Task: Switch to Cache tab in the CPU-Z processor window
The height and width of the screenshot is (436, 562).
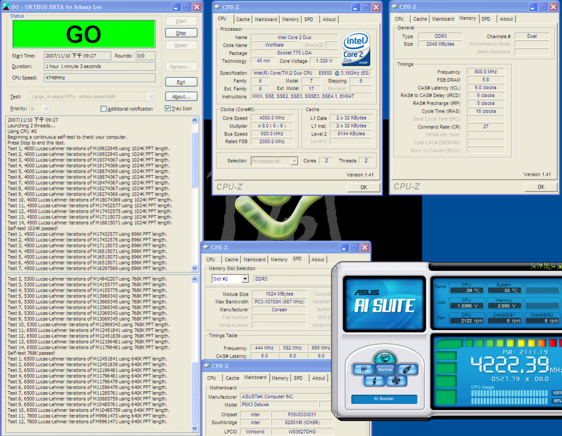Action: click(x=243, y=19)
